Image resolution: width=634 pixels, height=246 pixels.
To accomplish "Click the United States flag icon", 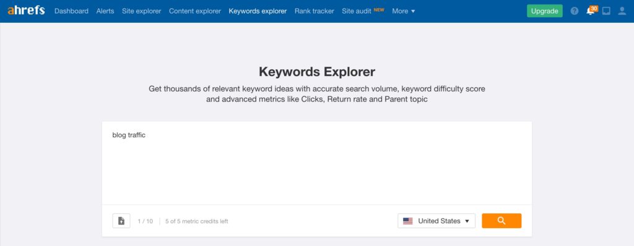I will pyautogui.click(x=407, y=221).
